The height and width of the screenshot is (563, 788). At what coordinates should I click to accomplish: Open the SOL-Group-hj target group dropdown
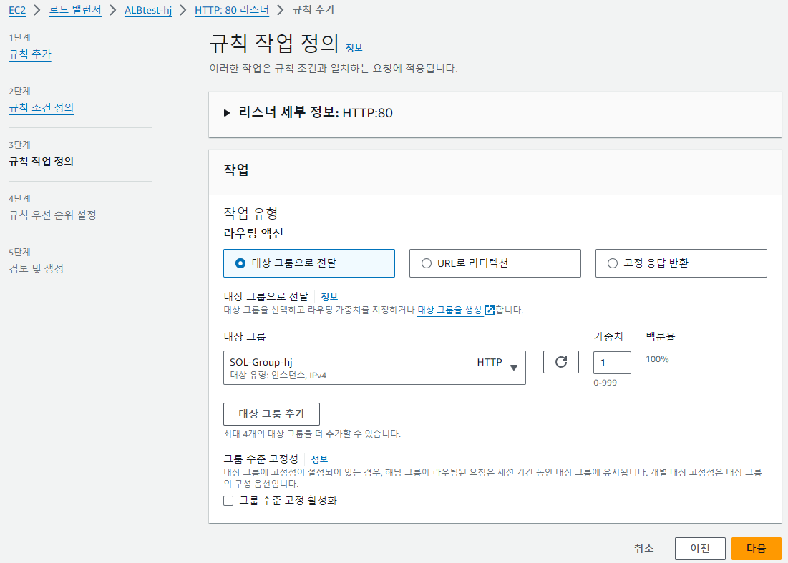[374, 368]
